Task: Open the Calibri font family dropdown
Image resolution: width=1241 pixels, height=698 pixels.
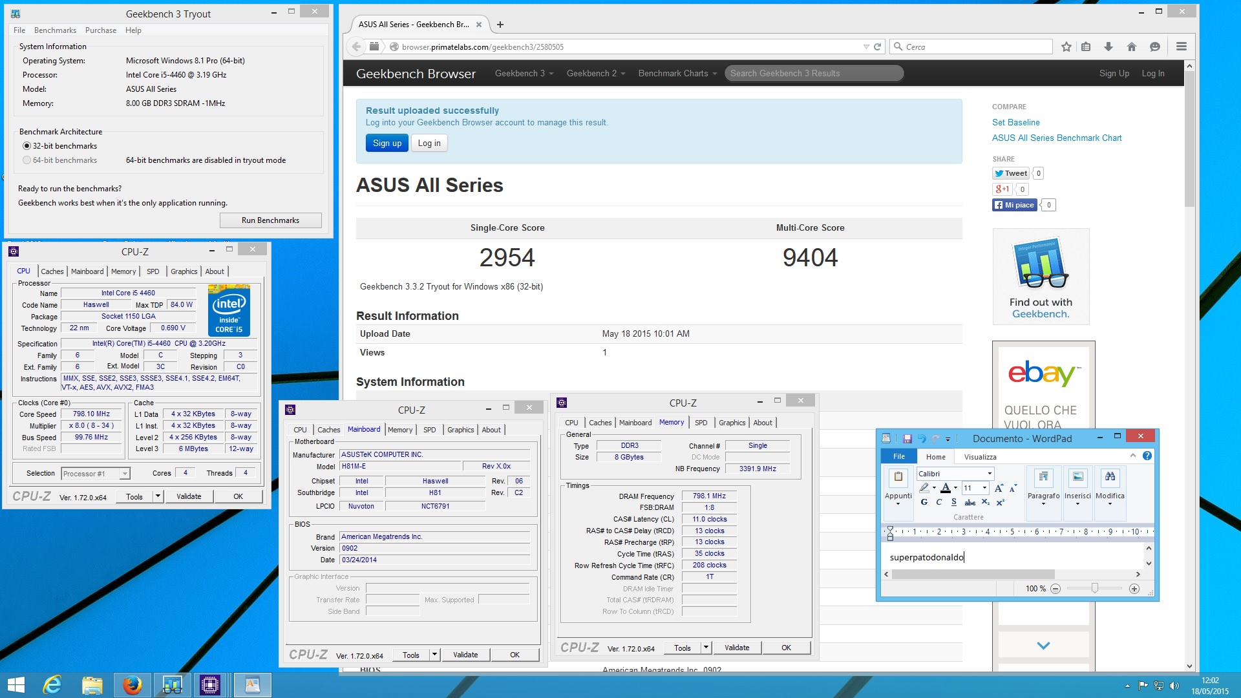Action: pos(989,474)
